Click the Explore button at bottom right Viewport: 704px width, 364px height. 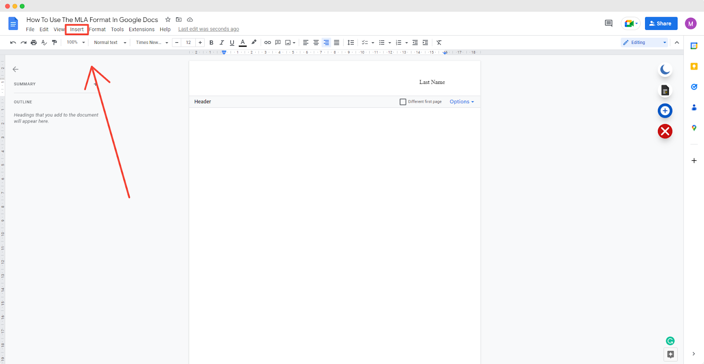(671, 354)
